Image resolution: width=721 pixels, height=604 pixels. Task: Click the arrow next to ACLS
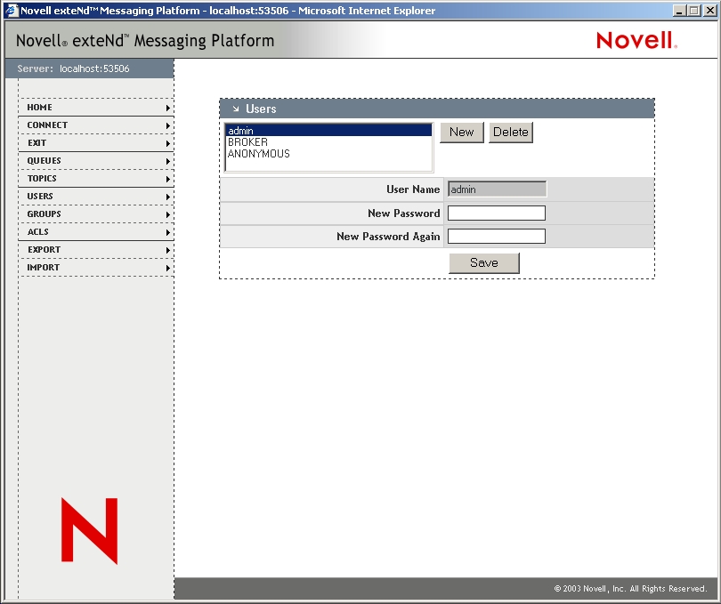168,232
